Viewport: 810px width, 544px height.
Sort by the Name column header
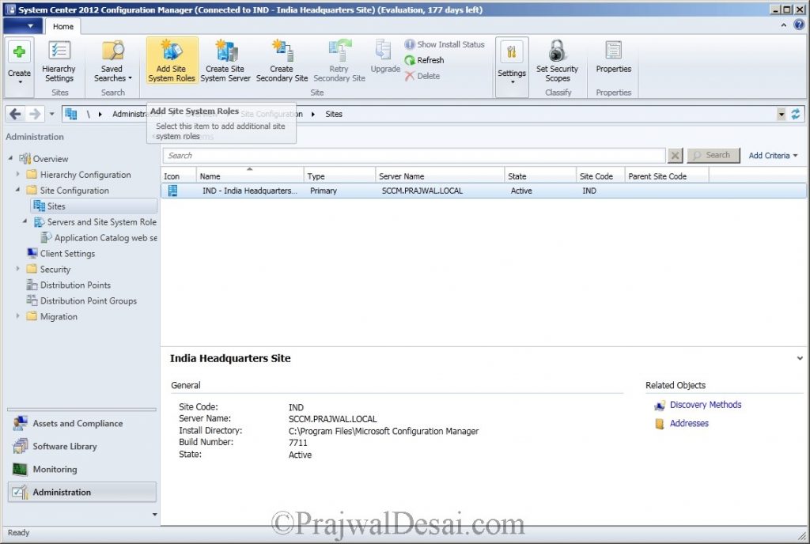(249, 176)
